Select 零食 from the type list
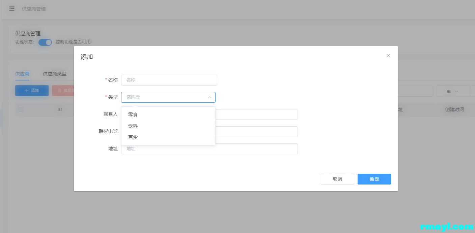This screenshot has height=233, width=475. 168,115
